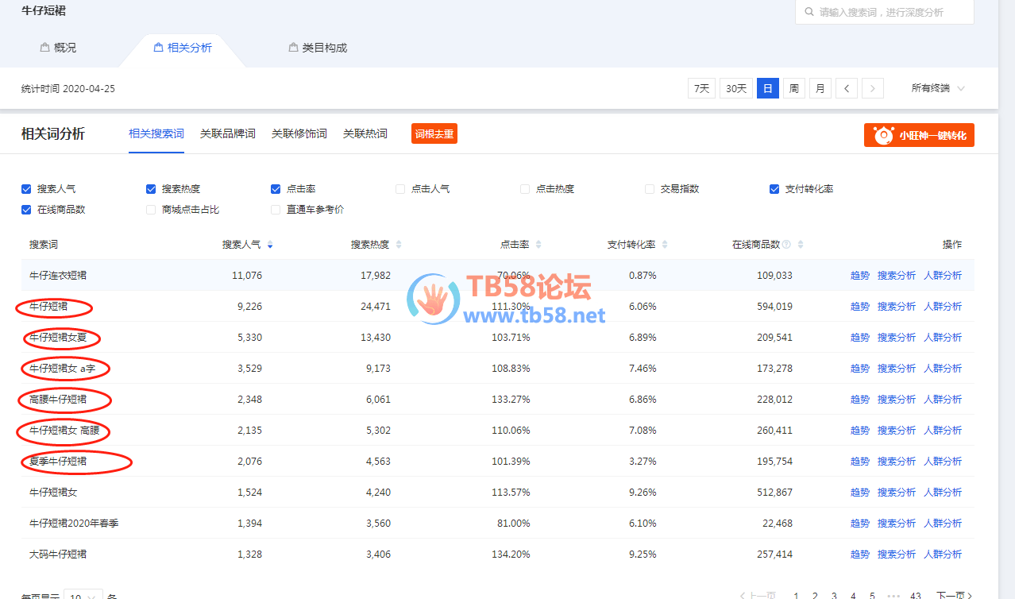The image size is (1015, 599).
Task: Click the 小旺神 mascot icon
Action: coord(883,135)
